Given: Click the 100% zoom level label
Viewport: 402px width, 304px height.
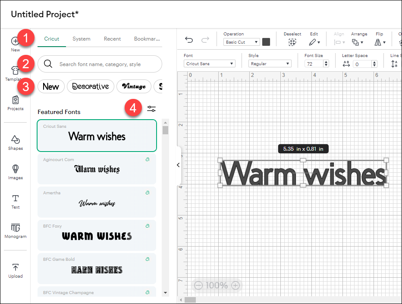Looking at the screenshot, I should 217,285.
